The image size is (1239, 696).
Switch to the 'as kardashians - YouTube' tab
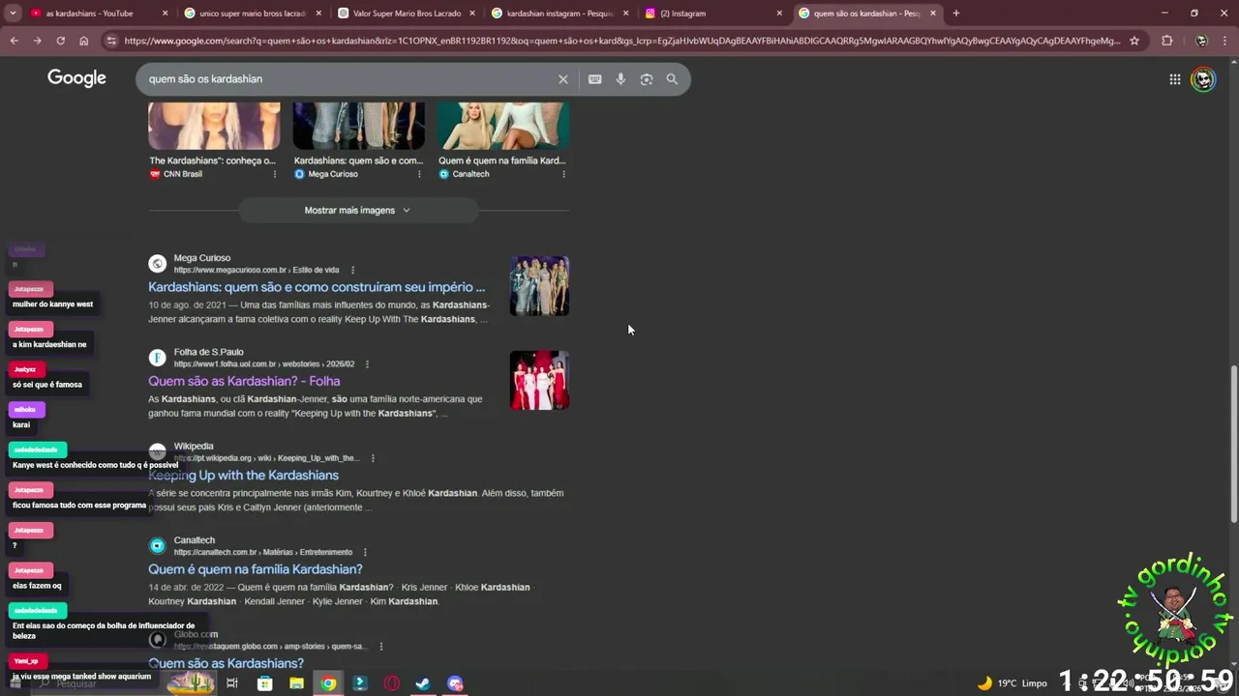[90, 14]
